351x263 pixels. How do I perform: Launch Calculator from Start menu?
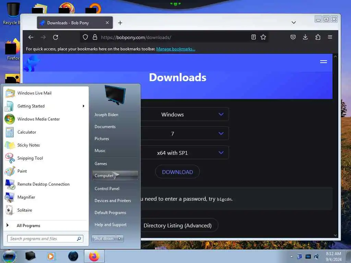click(x=46, y=132)
